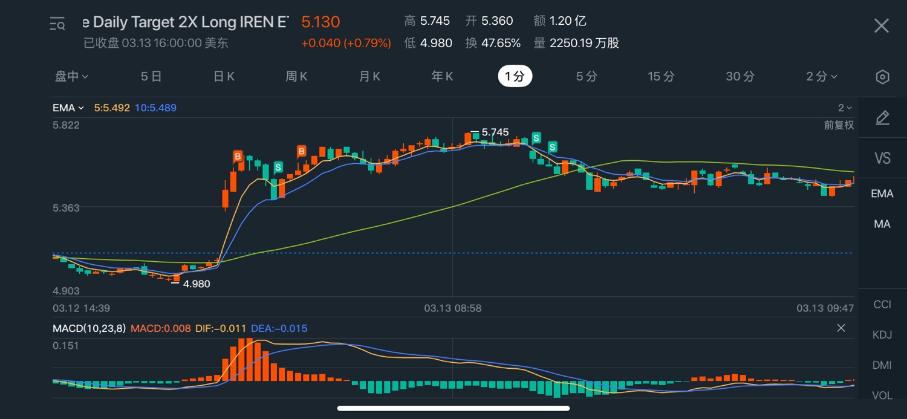Select the drawing pencil tool
Screen dimensions: 907x419
[x=882, y=118]
